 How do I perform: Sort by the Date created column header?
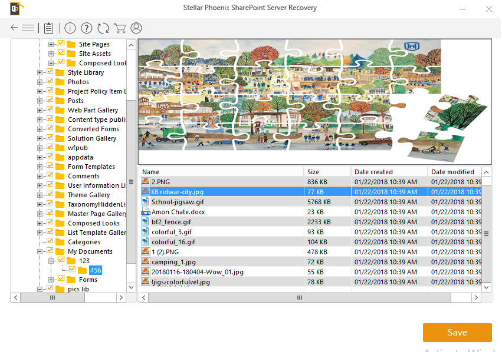[390, 172]
